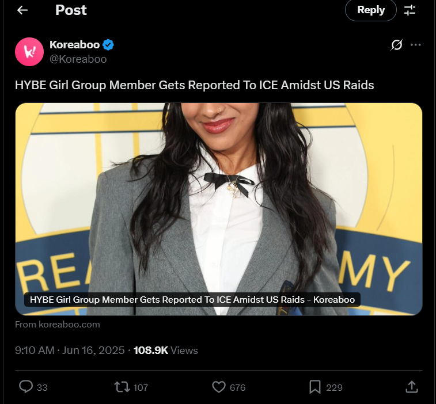This screenshot has width=436, height=404.
Task: Follow the 'From koreaboo.com' source link
Action: pos(58,324)
